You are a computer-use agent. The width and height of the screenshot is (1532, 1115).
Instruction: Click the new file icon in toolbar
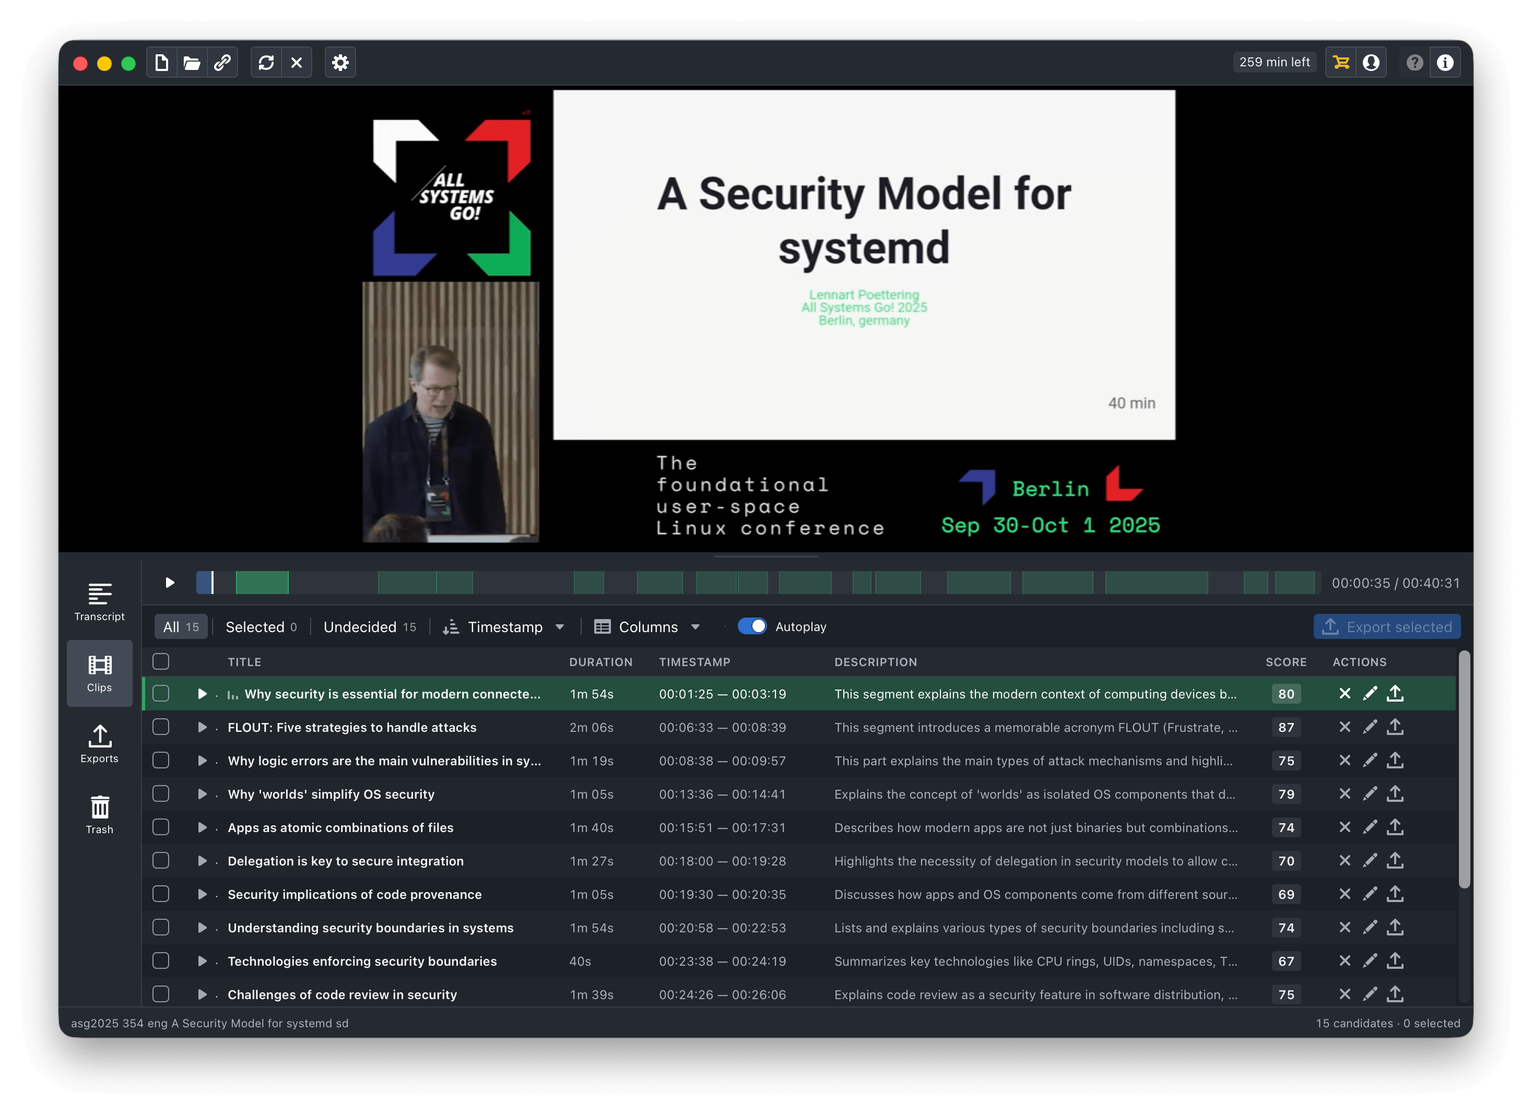coord(161,63)
